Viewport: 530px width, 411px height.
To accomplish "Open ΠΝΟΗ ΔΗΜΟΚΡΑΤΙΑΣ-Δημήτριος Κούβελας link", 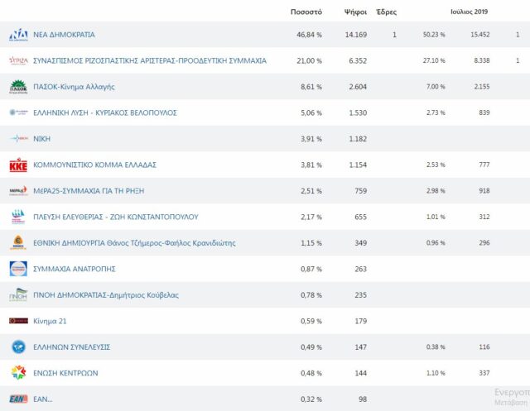I will click(x=105, y=294).
